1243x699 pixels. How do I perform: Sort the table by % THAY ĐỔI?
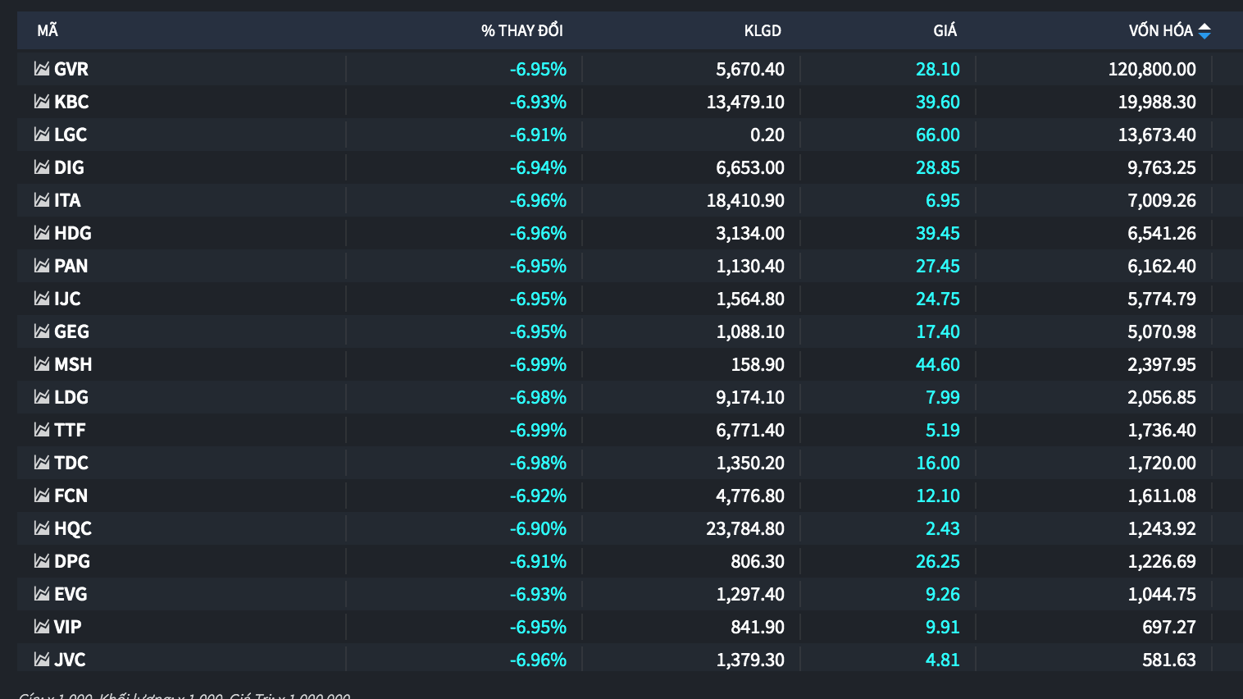click(x=521, y=31)
